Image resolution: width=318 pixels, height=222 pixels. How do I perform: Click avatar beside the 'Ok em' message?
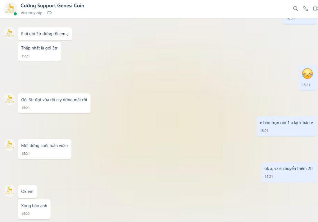10,191
